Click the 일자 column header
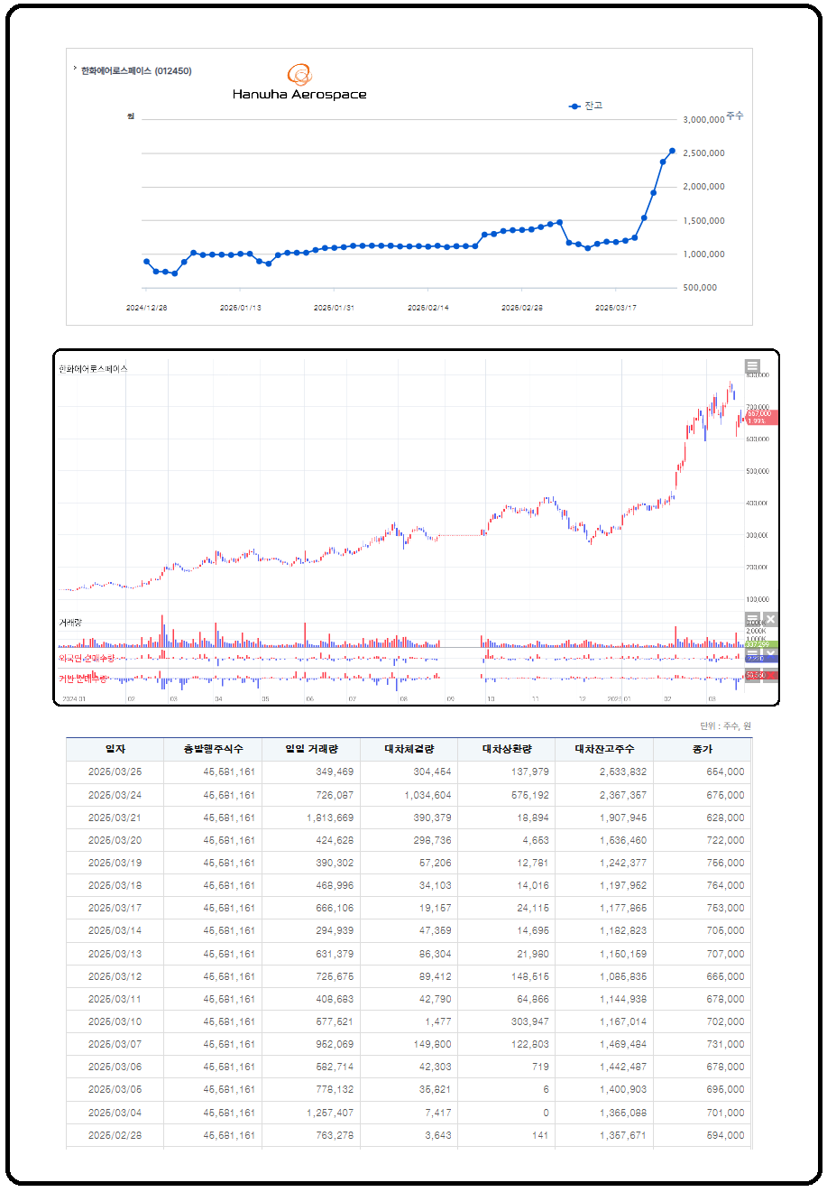This screenshot has width=827, height=1192. coord(115,749)
